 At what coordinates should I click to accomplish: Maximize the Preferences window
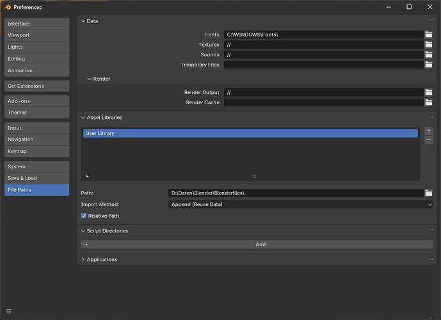409,7
